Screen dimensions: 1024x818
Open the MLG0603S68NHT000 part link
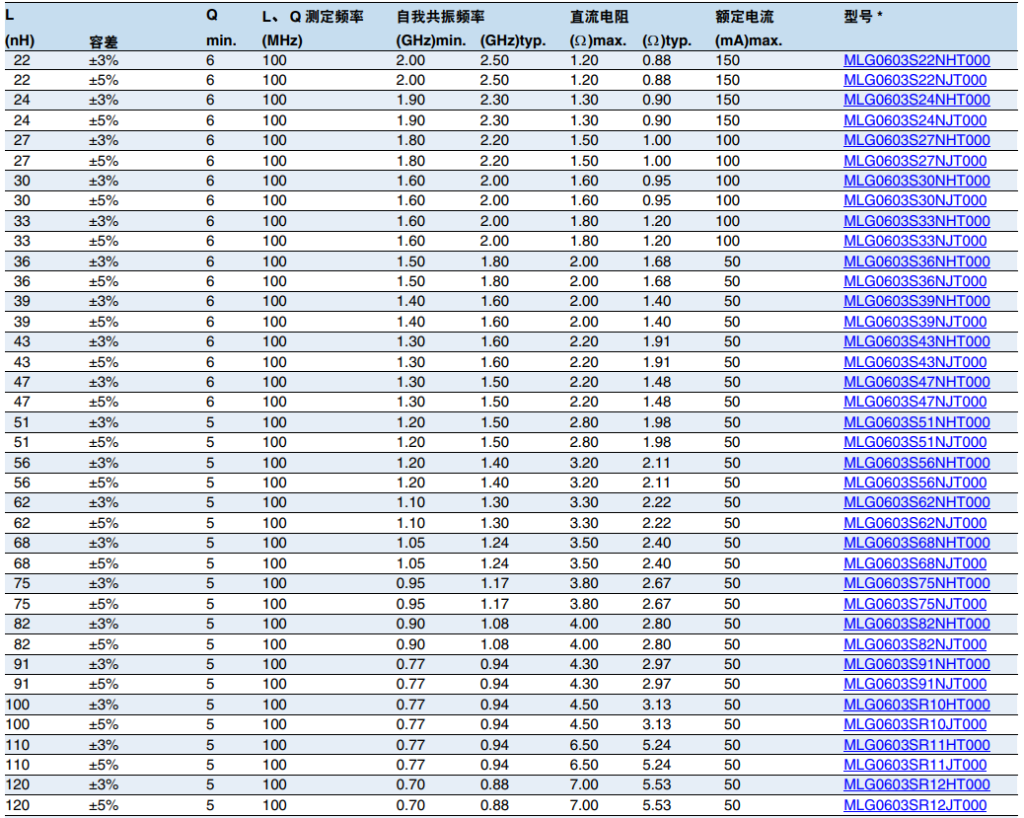click(916, 543)
